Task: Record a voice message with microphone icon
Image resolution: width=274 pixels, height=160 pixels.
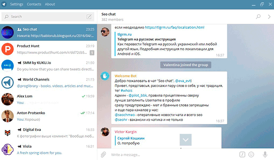Action: click(265, 155)
